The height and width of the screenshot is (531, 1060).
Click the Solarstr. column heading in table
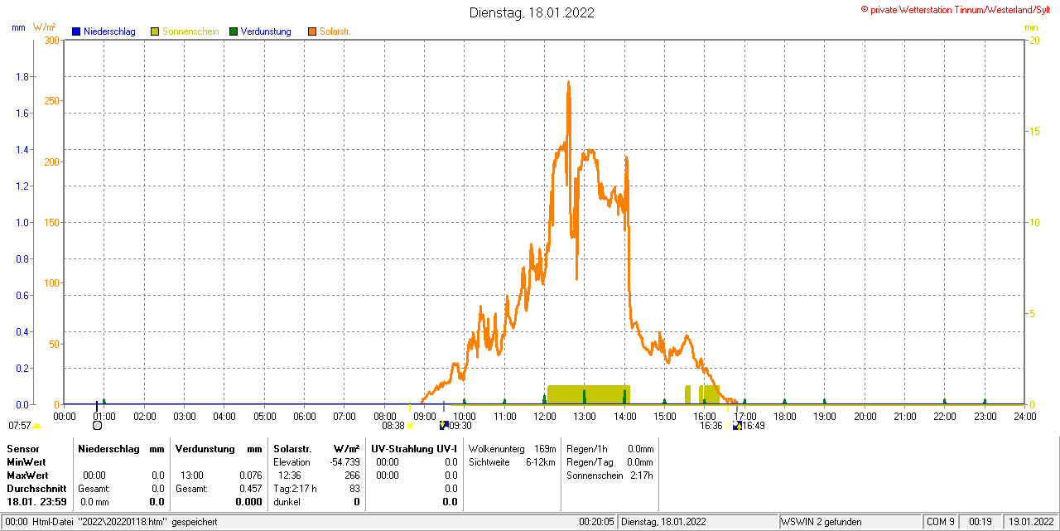(292, 449)
